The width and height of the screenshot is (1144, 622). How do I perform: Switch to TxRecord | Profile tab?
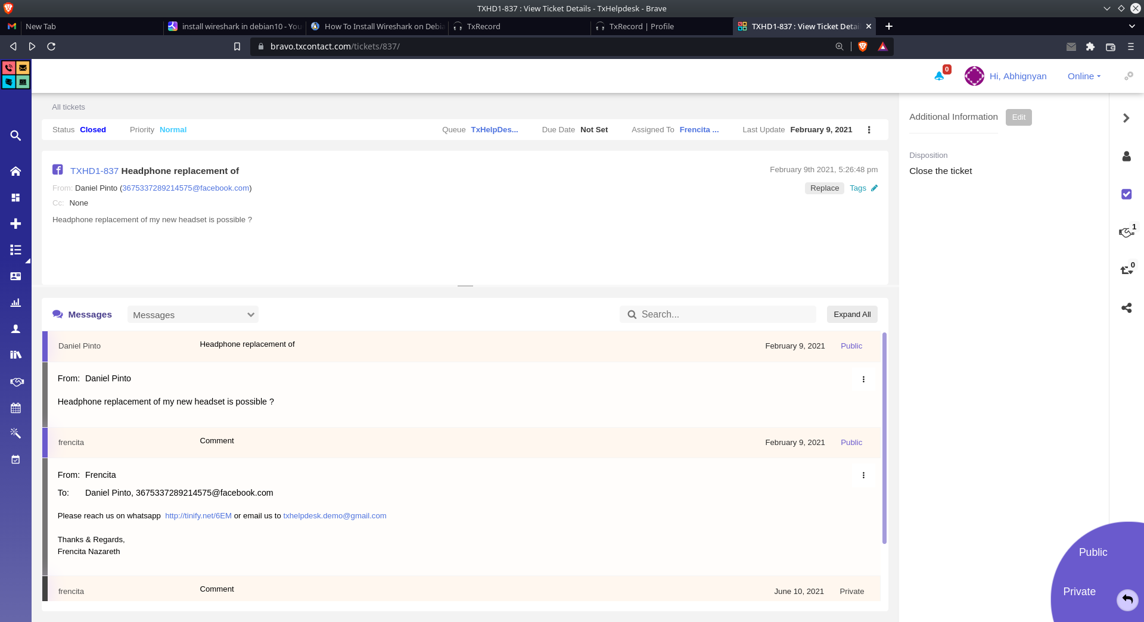(662, 26)
